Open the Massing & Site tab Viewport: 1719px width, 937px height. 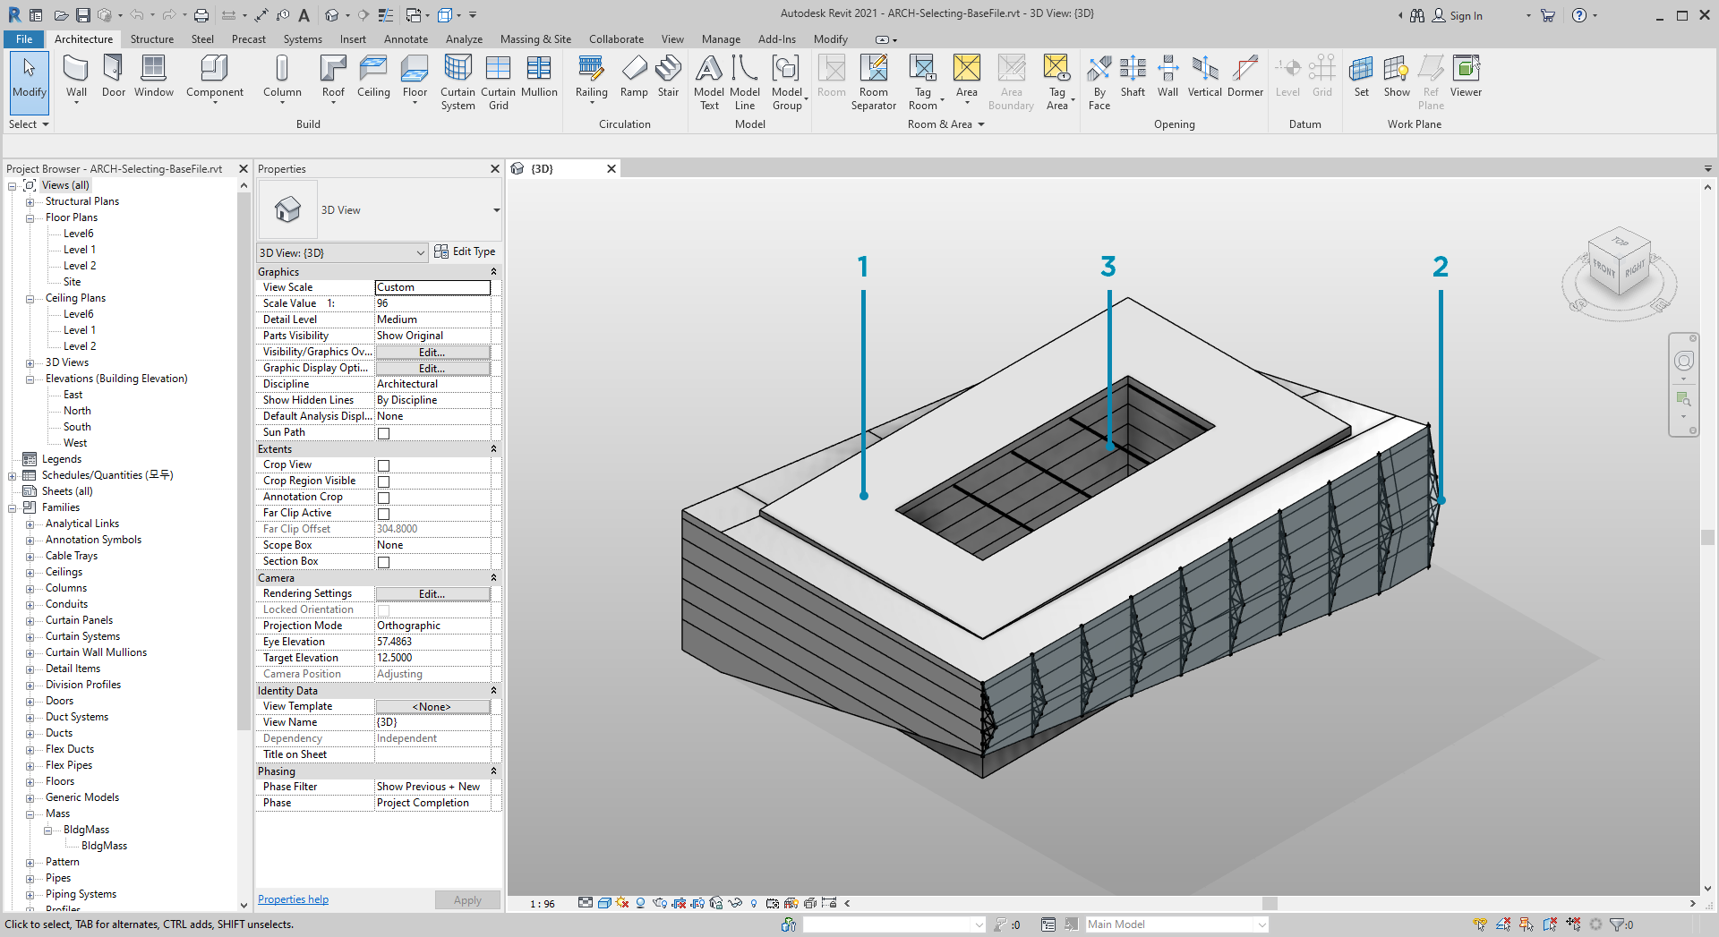(x=535, y=39)
